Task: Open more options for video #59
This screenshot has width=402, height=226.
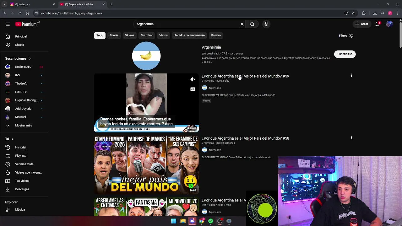Action: point(351,75)
